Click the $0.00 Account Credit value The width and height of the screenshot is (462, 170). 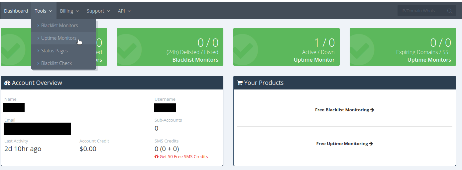point(88,149)
